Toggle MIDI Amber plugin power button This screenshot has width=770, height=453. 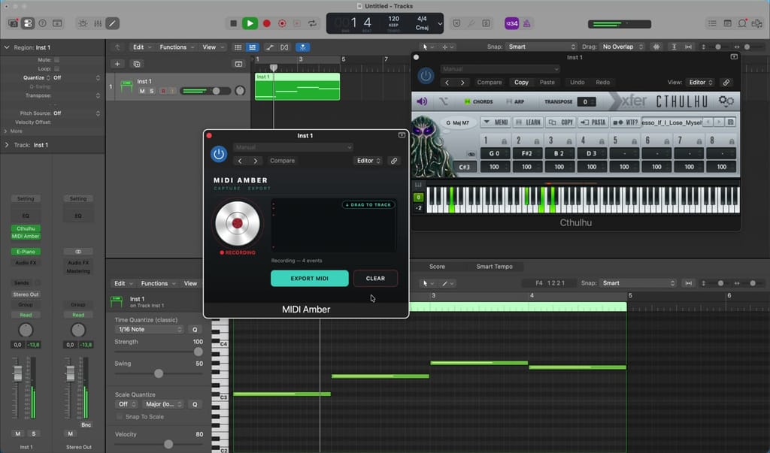(x=219, y=154)
